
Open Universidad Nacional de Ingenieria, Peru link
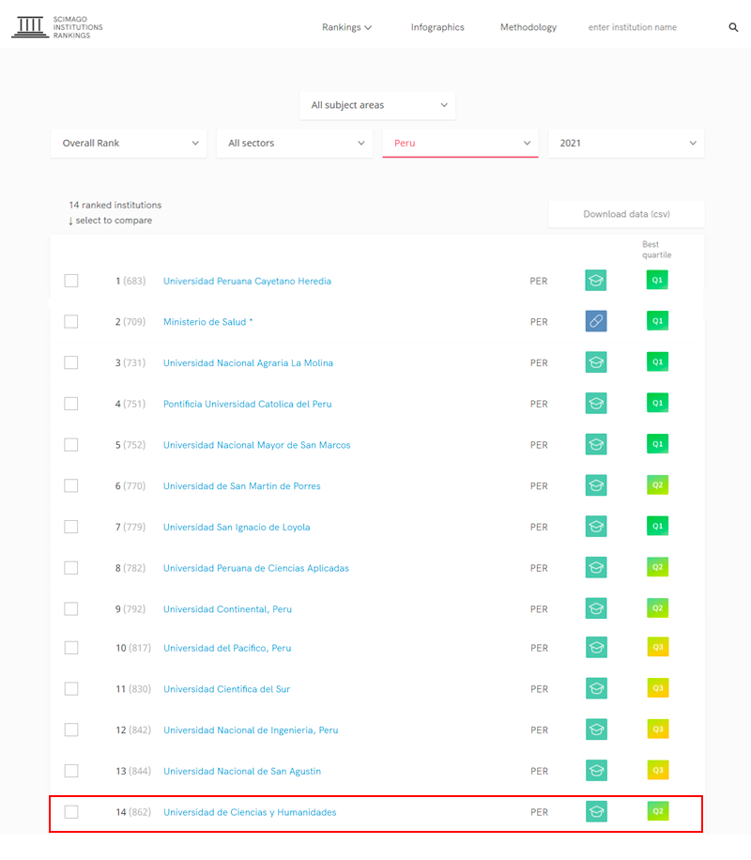tap(251, 730)
